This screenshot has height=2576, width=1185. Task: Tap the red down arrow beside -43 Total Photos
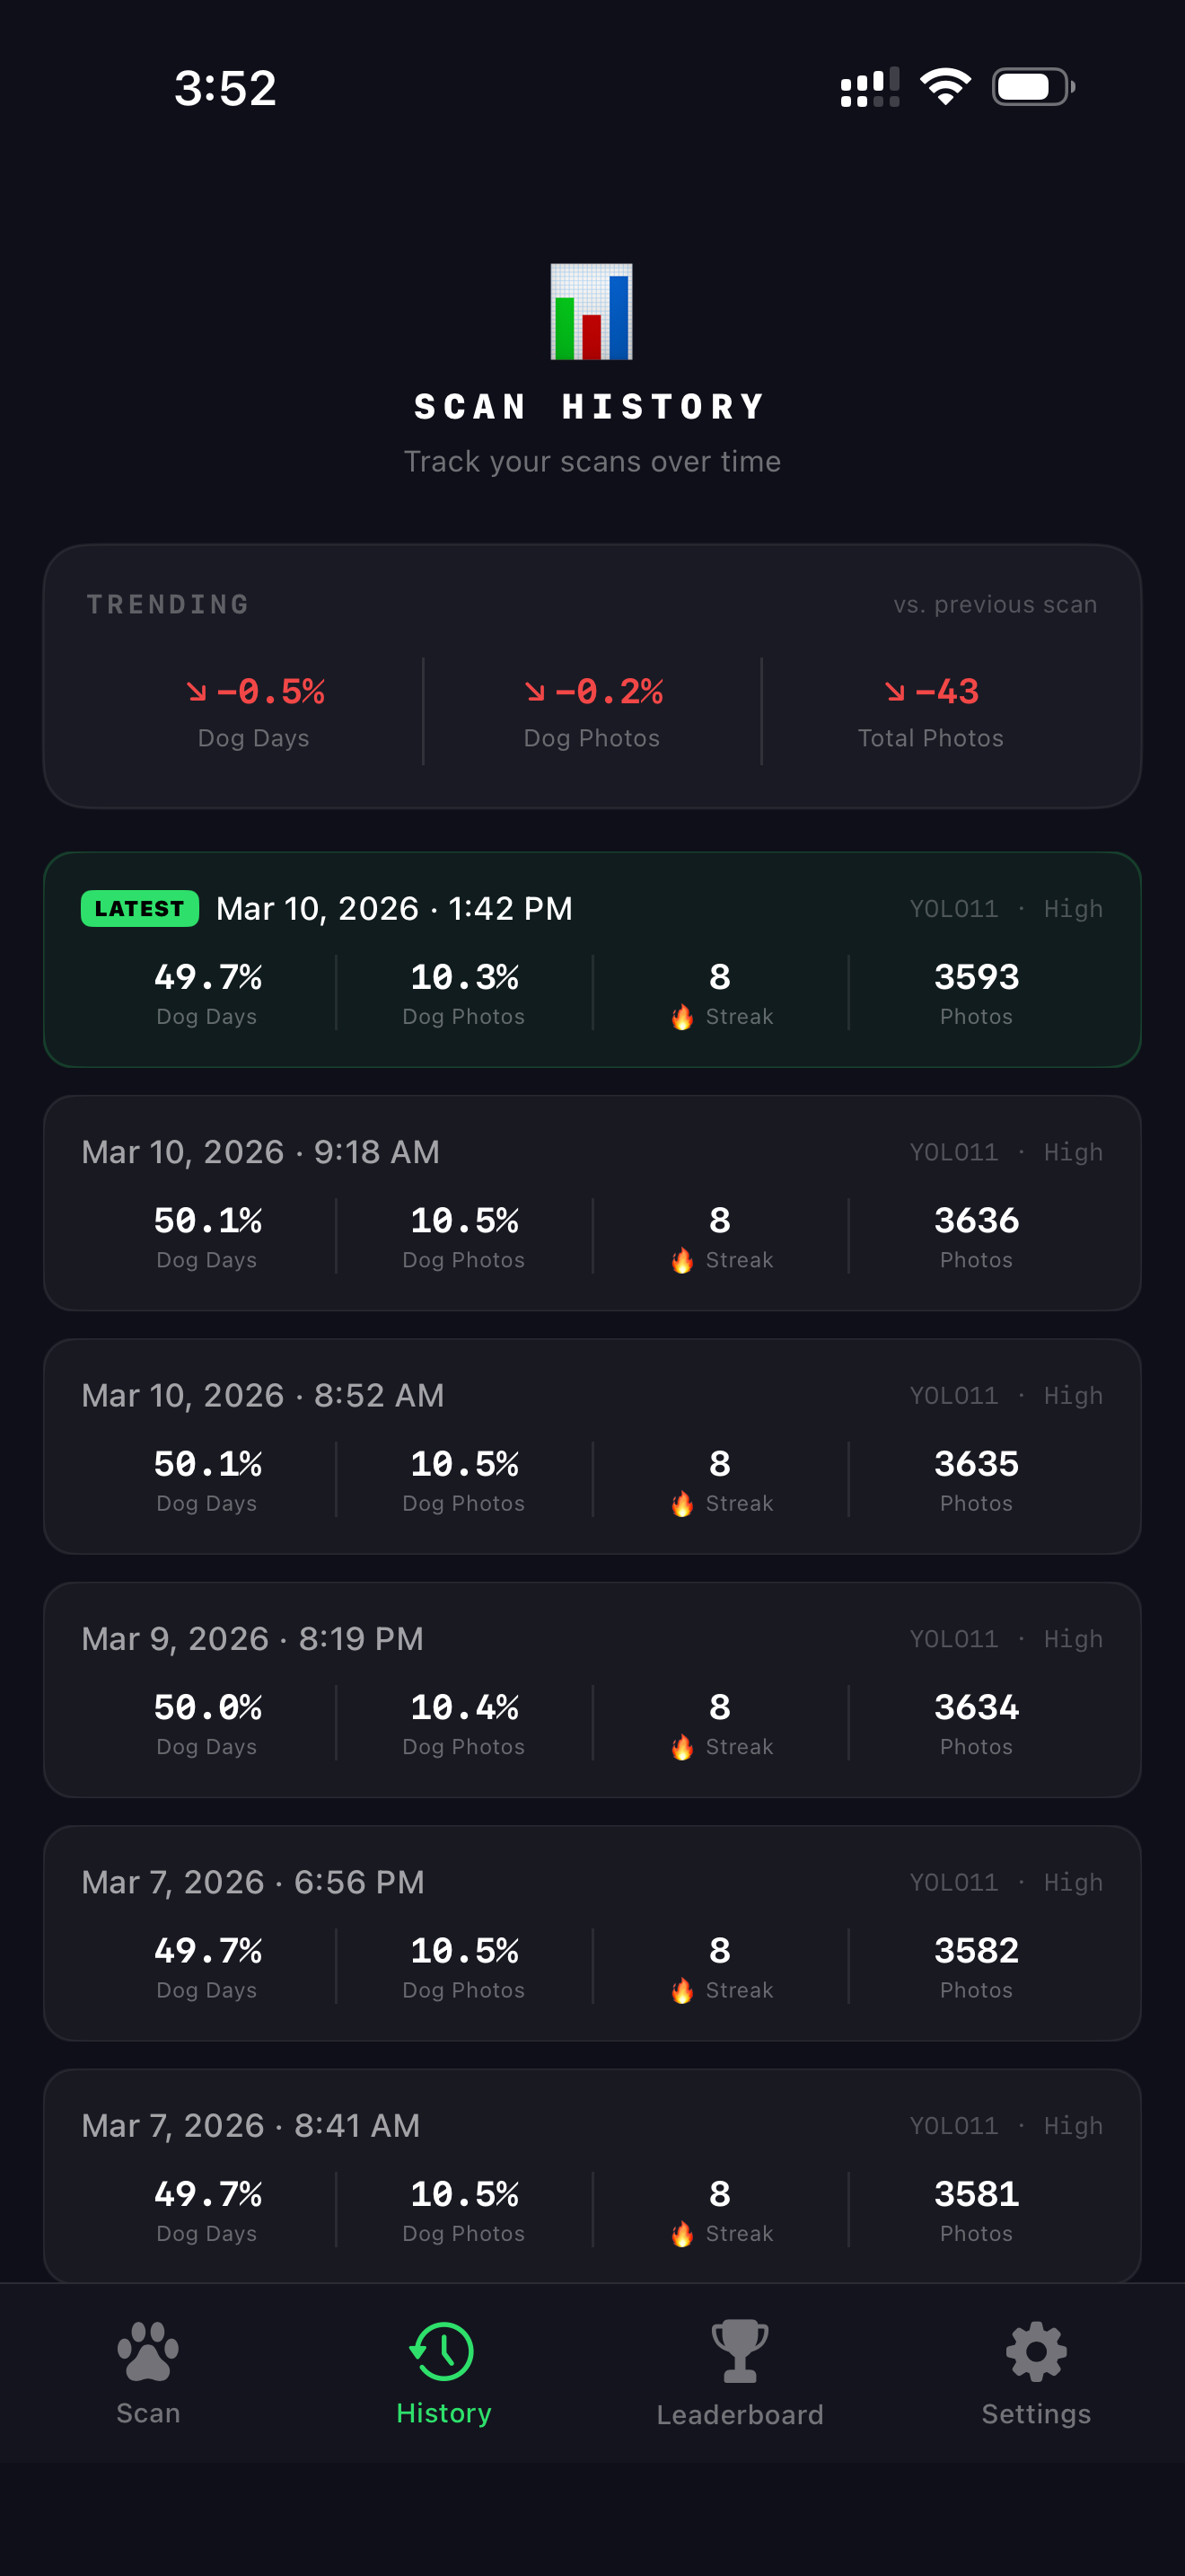[x=895, y=691]
